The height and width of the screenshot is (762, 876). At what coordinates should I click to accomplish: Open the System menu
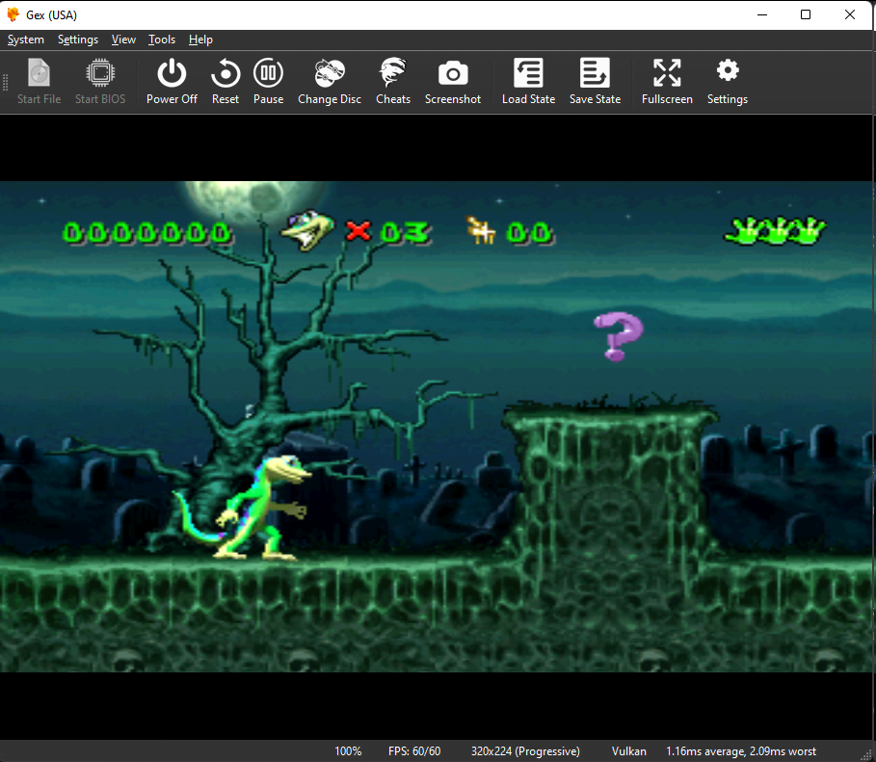pyautogui.click(x=26, y=39)
